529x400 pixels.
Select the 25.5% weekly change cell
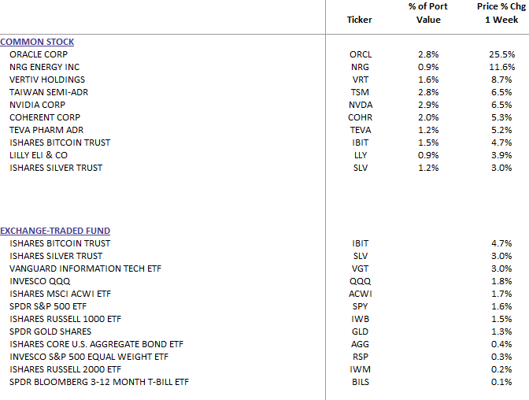501,54
